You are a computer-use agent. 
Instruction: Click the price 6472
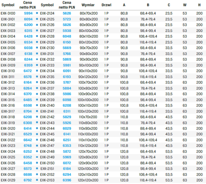click(x=28, y=71)
